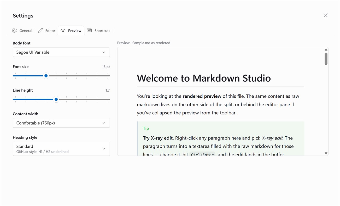Click the General gear icon
Screen dimensions: 340x206
point(14,31)
